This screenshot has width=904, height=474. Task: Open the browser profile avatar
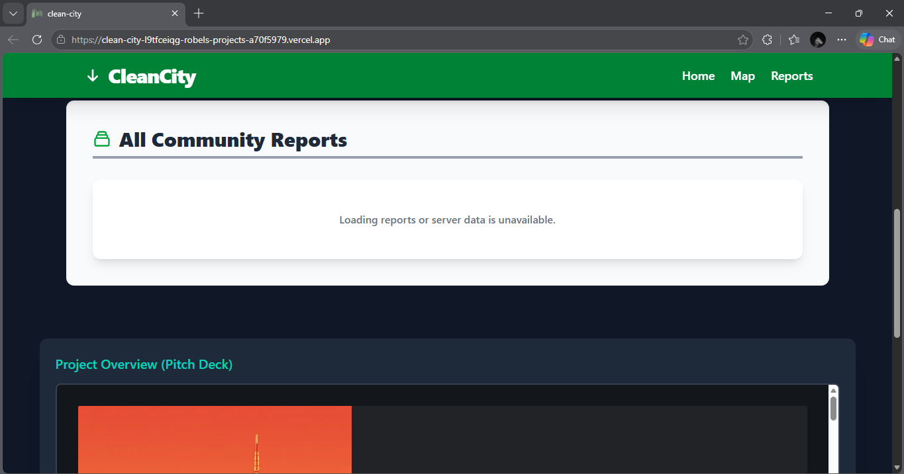click(818, 40)
